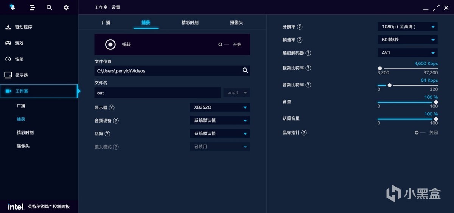Click help icon next to 音频比特率
The height and width of the screenshot is (213, 454).
tap(308, 85)
